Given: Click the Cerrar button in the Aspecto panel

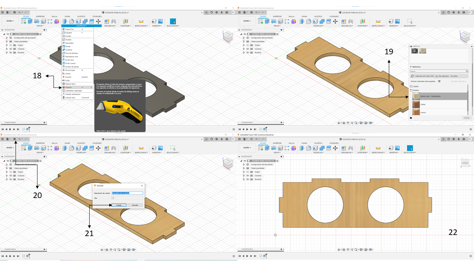Looking at the screenshot, I should point(467,118).
